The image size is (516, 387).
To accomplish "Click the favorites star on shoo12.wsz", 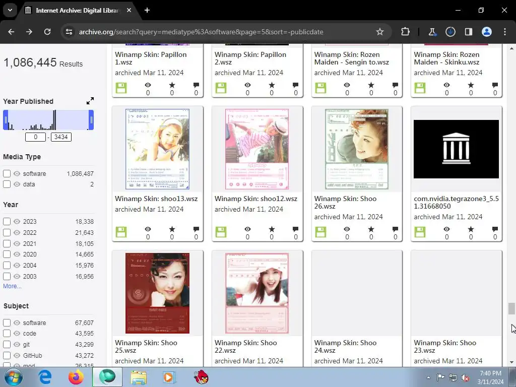I will 272,229.
